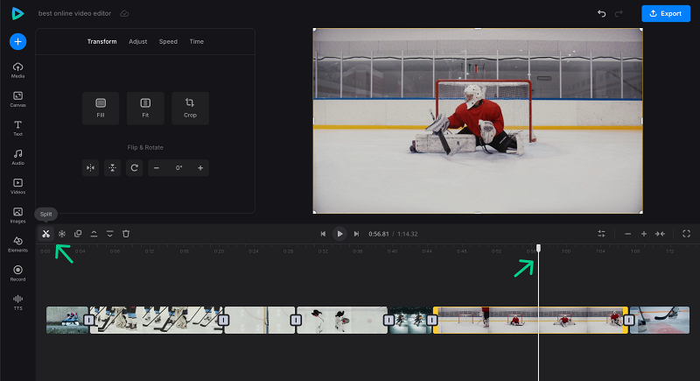Click the Export button
Viewport: 700px width, 381px height.
pyautogui.click(x=666, y=13)
